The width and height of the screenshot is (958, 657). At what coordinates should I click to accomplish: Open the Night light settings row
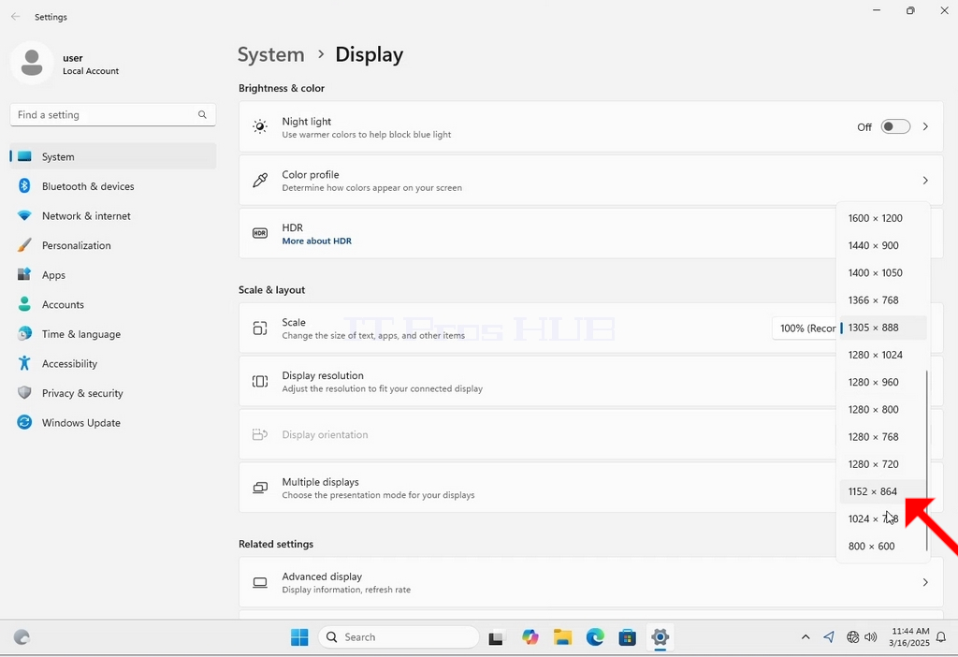(x=591, y=126)
